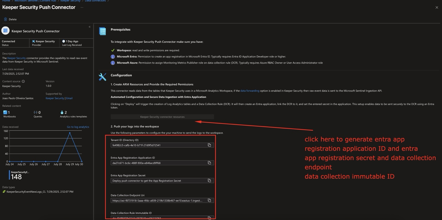
Task: Copy the Entra App Registration Application ID
Action: pos(209,163)
